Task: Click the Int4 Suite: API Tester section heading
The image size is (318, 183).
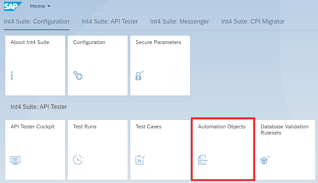Action: pyautogui.click(x=39, y=107)
